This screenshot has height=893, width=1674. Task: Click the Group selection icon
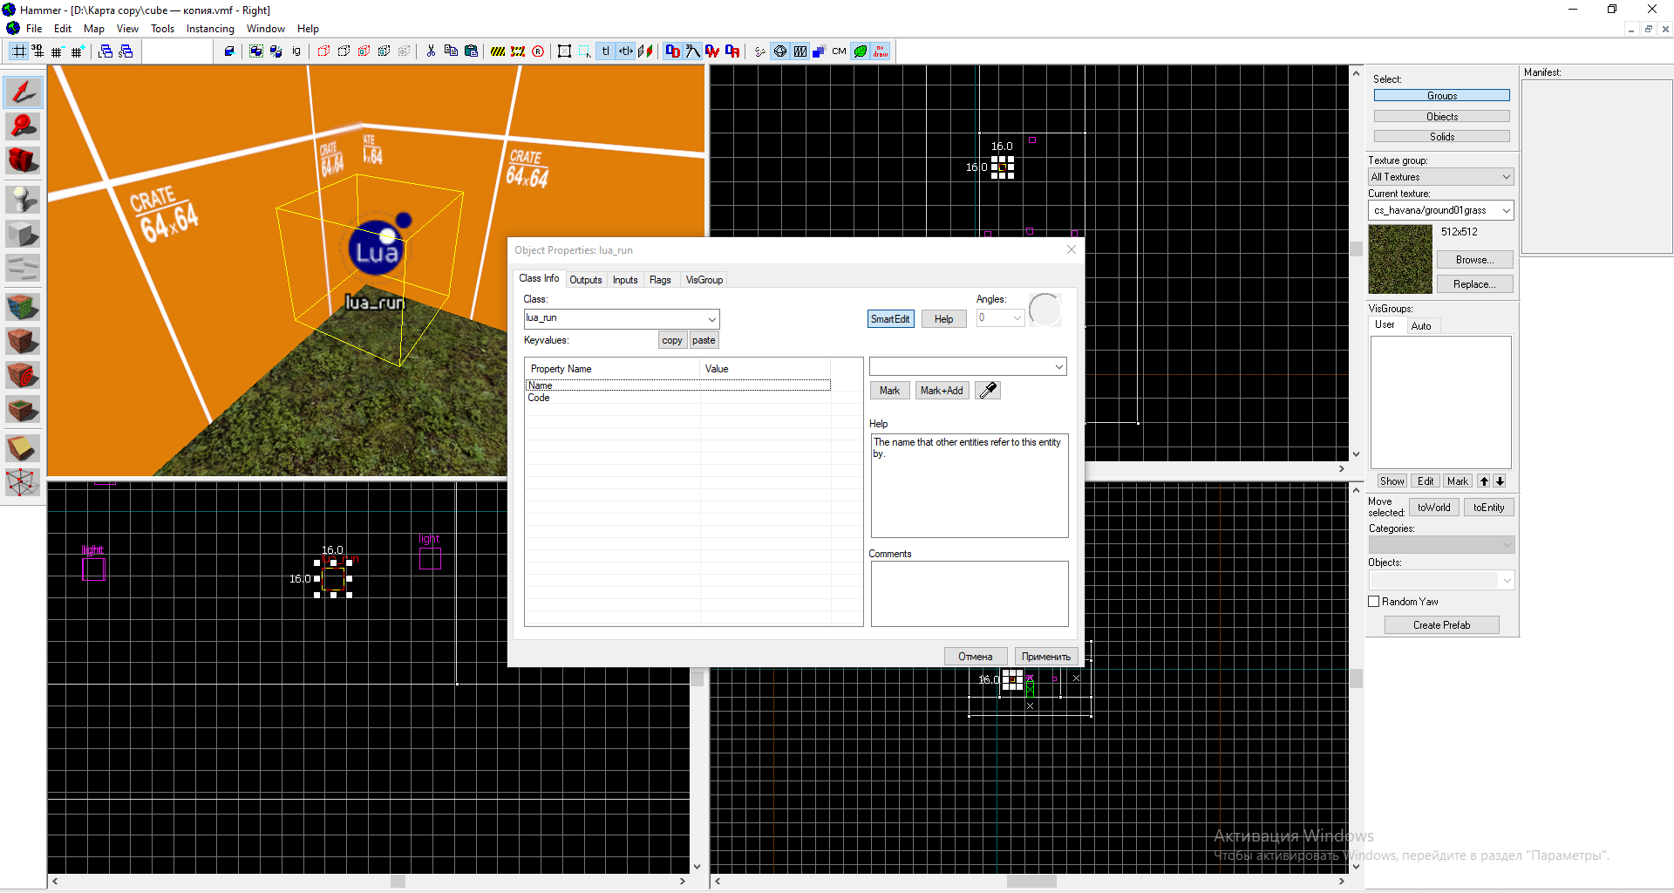[x=255, y=51]
